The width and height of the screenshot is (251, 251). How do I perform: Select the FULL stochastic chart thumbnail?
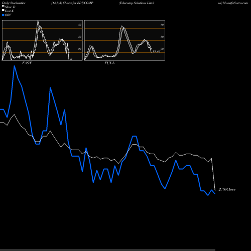(x=124, y=40)
